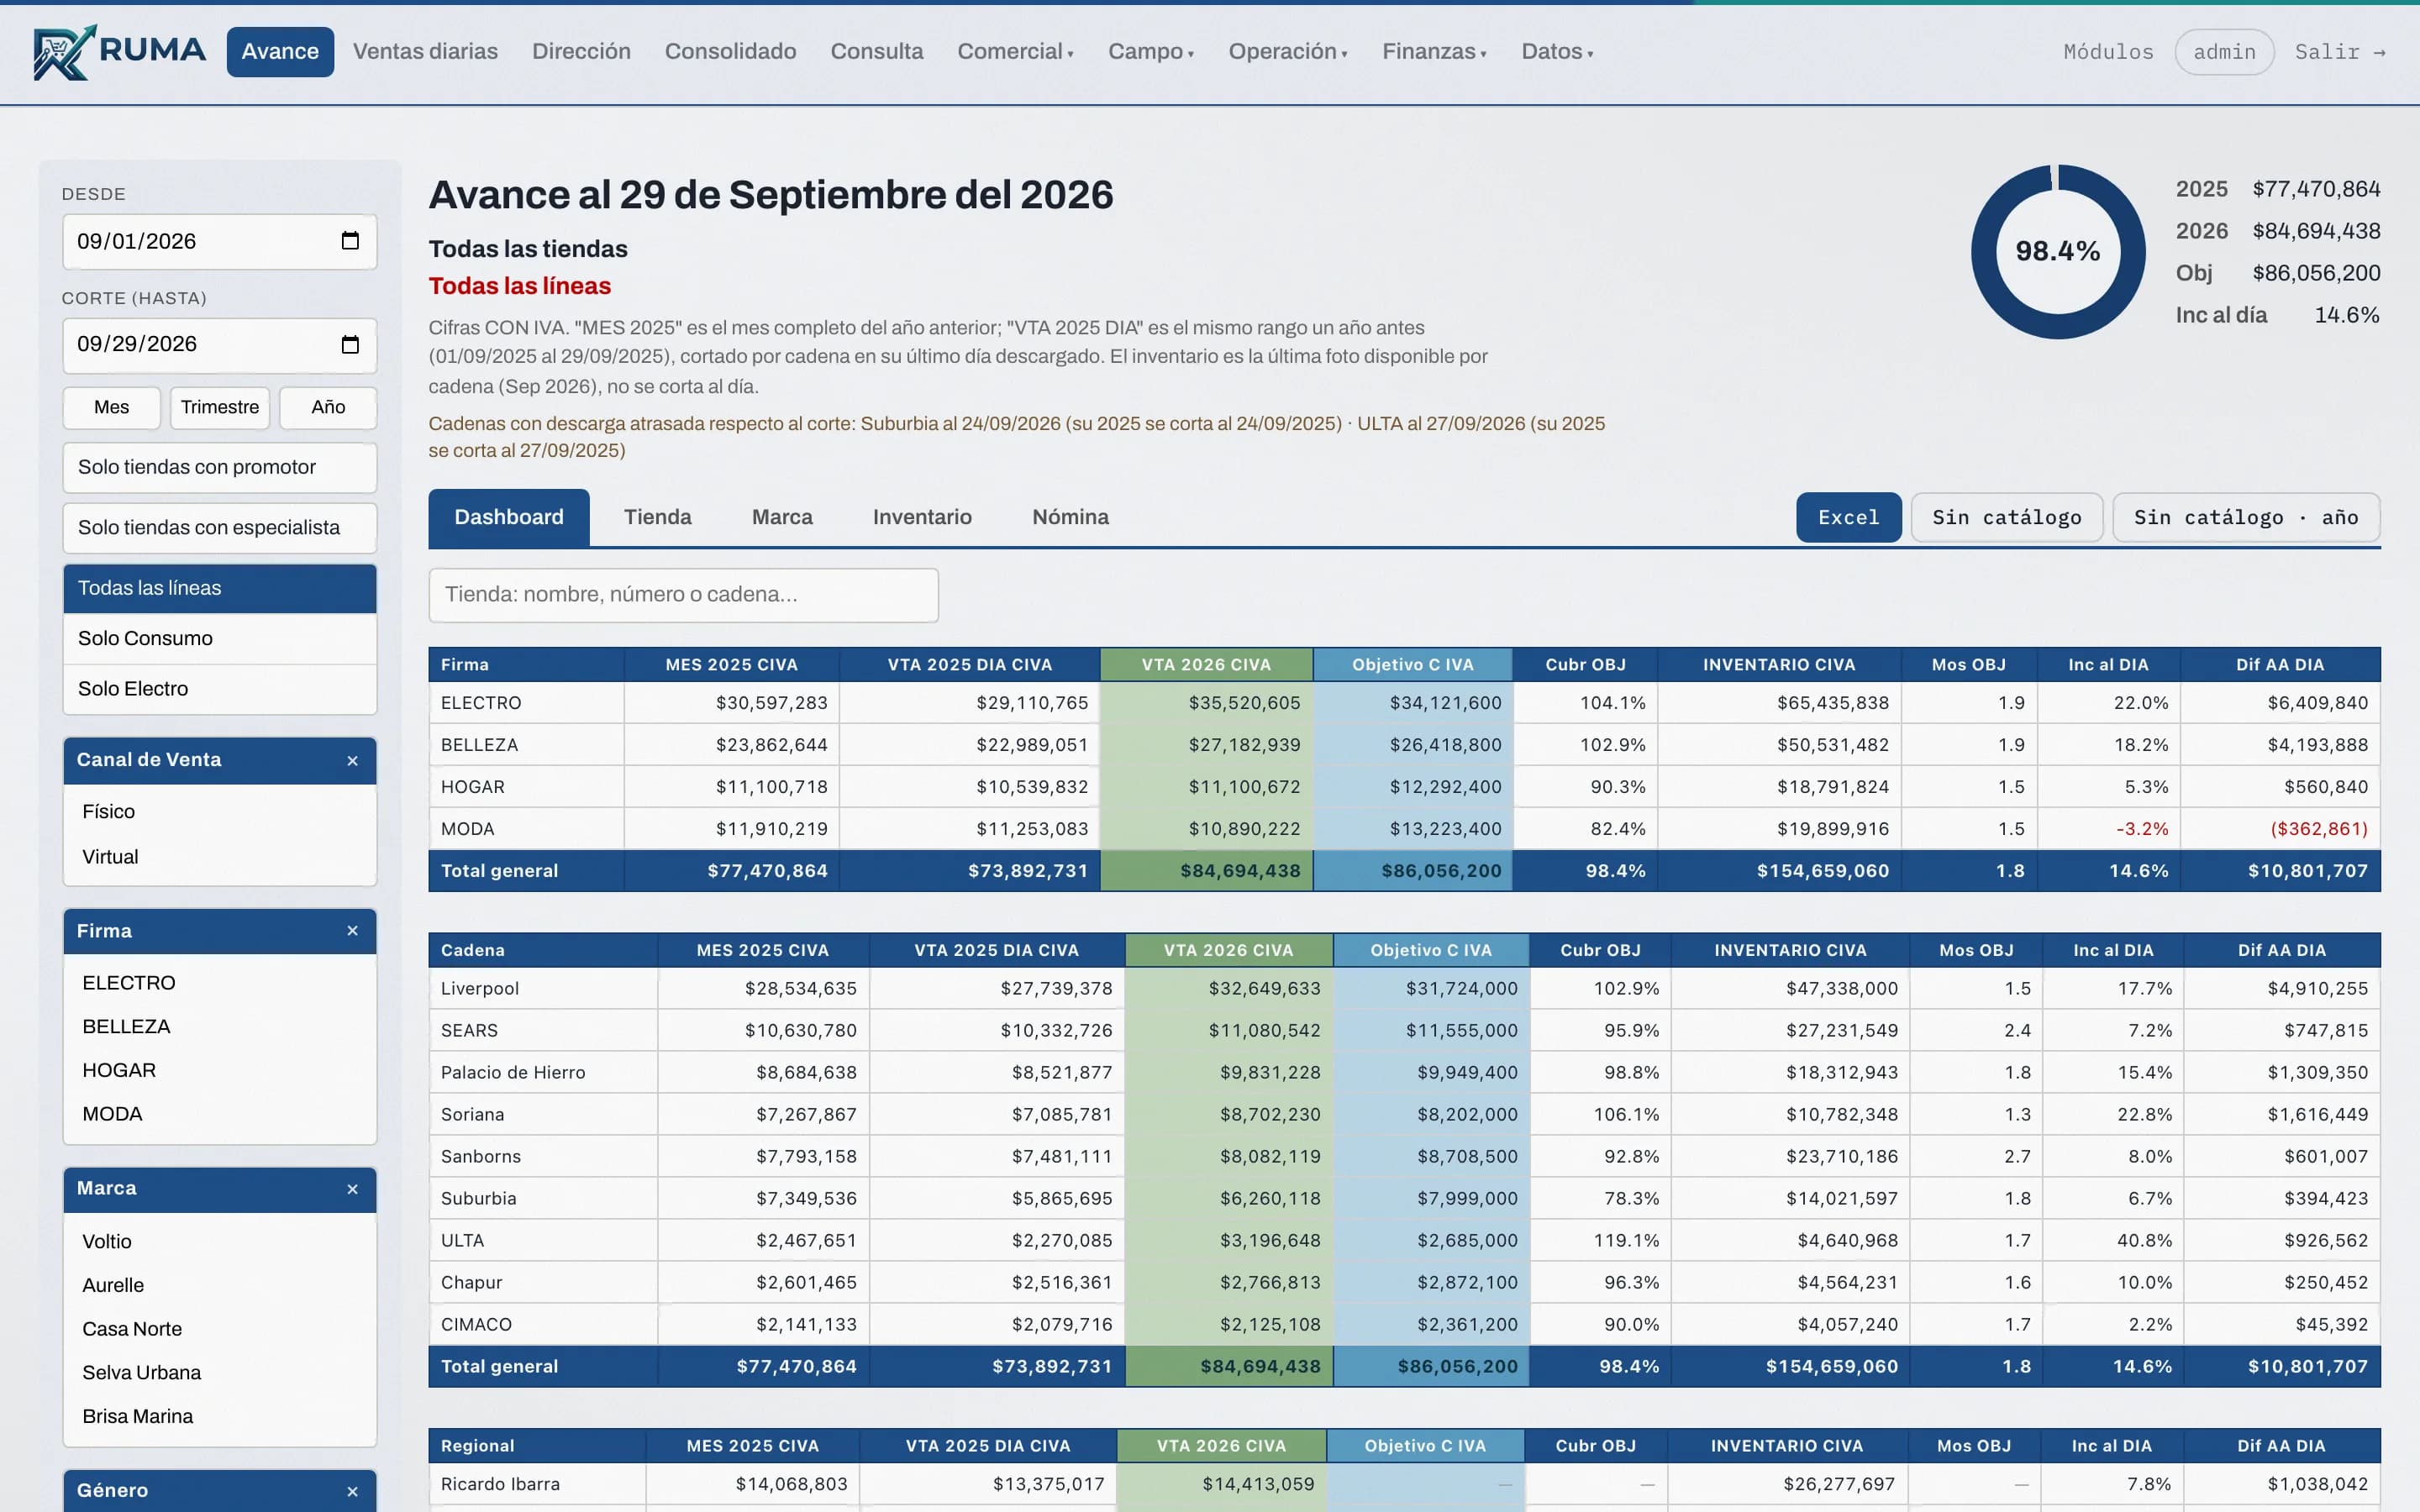2420x1512 pixels.
Task: Click the 98.4% donut progress chart
Action: tap(2057, 251)
